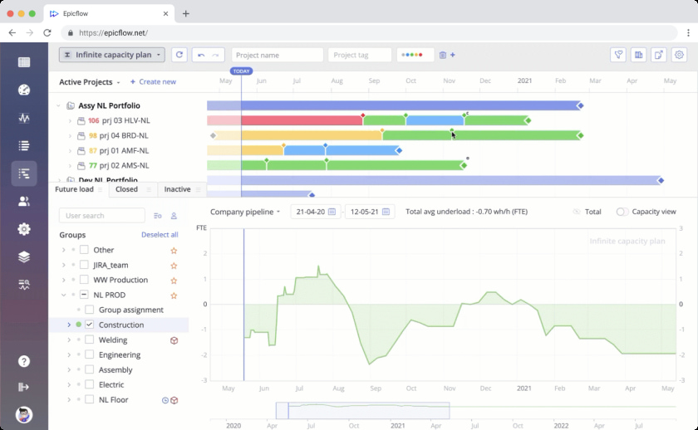Image resolution: width=698 pixels, height=430 pixels.
Task: Click the pulse activity icon in sidebar
Action: [23, 118]
